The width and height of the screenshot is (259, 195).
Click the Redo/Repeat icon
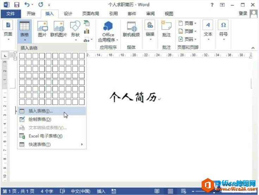point(41,5)
